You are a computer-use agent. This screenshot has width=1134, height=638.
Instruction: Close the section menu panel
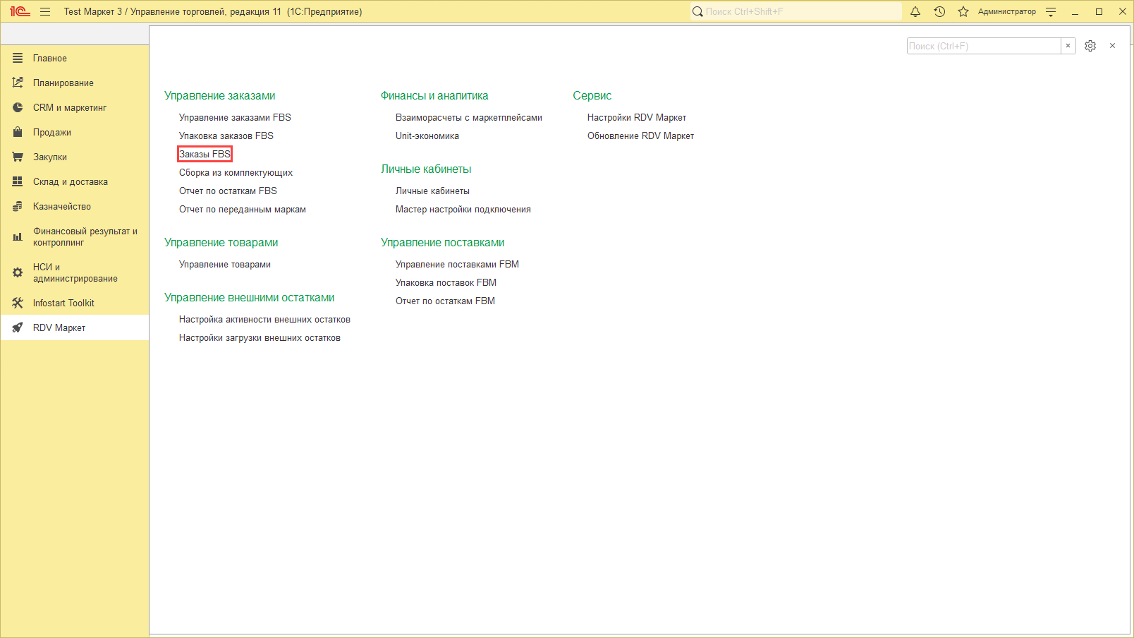point(1112,46)
